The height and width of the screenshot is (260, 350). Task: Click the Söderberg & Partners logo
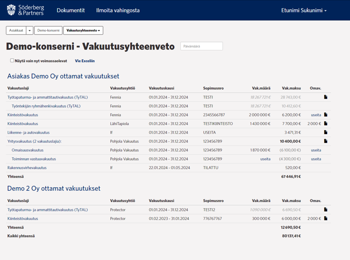25,10
